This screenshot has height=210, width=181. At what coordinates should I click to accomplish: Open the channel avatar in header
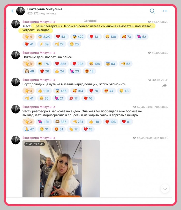tap(20, 11)
